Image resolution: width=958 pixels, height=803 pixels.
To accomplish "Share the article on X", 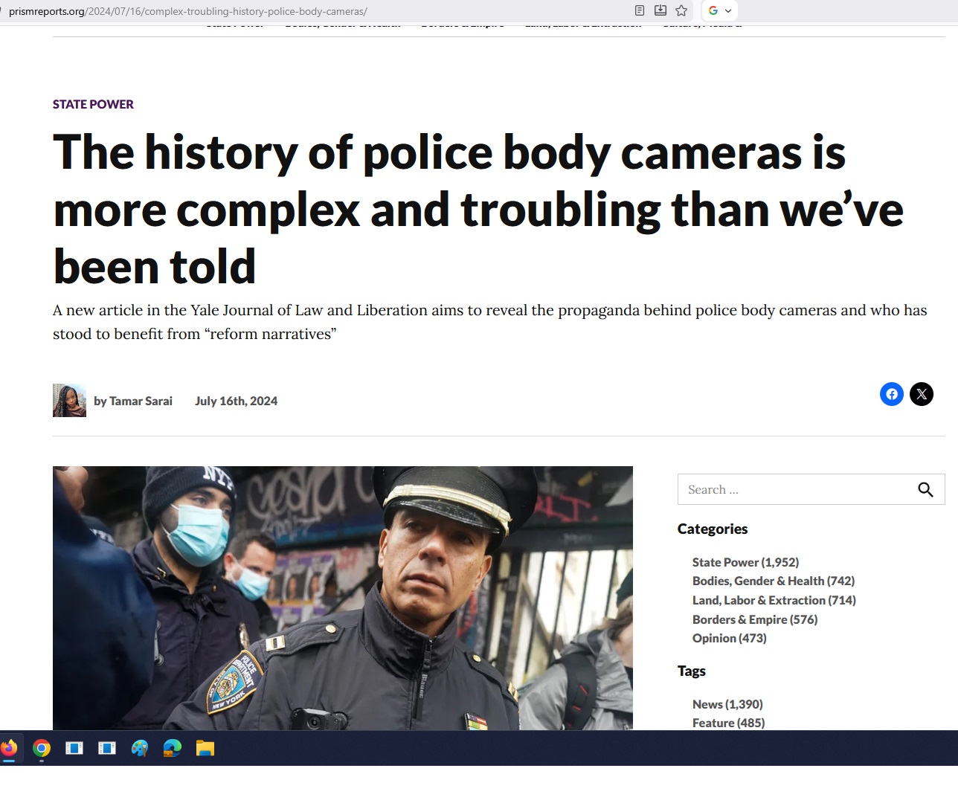I will [922, 394].
